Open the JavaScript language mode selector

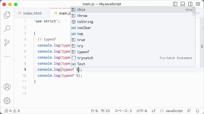[171, 111]
